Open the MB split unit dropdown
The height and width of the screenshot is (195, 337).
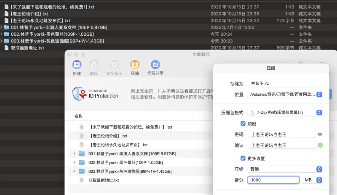click(x=313, y=180)
